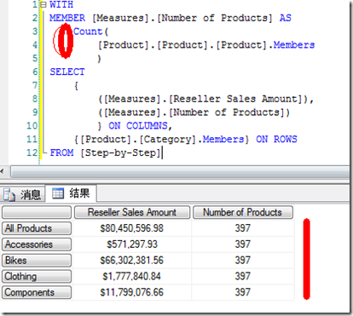Click [Step-by-Step] on line 12
This screenshot has width=353, height=316.
(x=120, y=152)
